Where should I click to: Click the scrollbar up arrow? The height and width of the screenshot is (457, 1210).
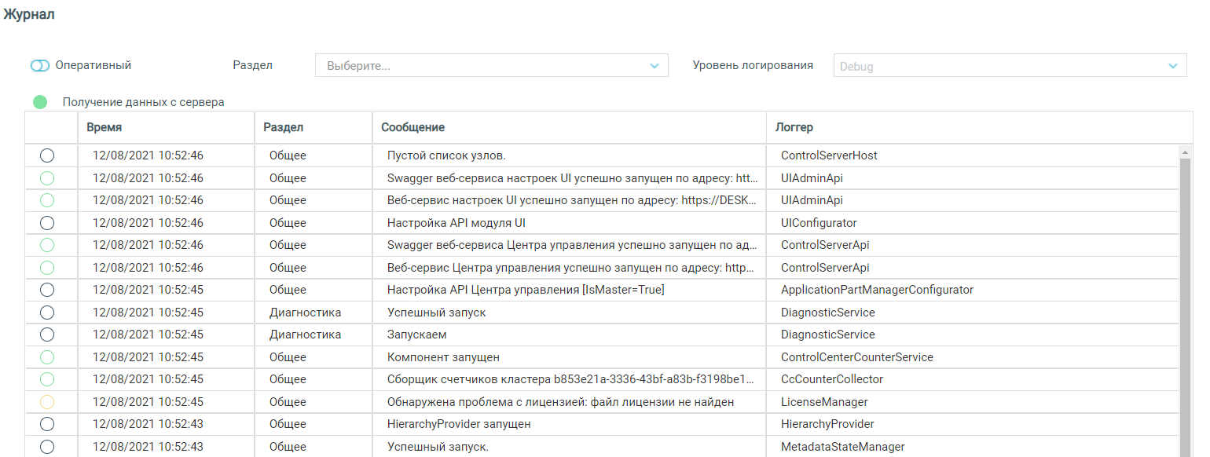tap(1186, 150)
